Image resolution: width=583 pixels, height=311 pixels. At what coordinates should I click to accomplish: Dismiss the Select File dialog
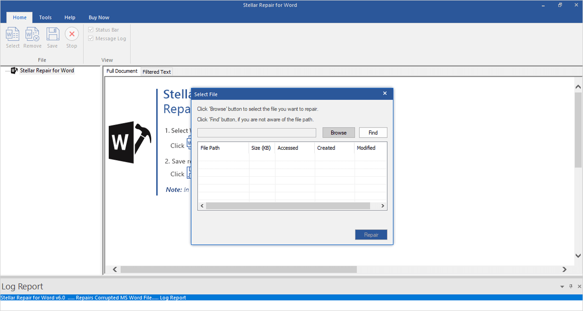pyautogui.click(x=385, y=93)
